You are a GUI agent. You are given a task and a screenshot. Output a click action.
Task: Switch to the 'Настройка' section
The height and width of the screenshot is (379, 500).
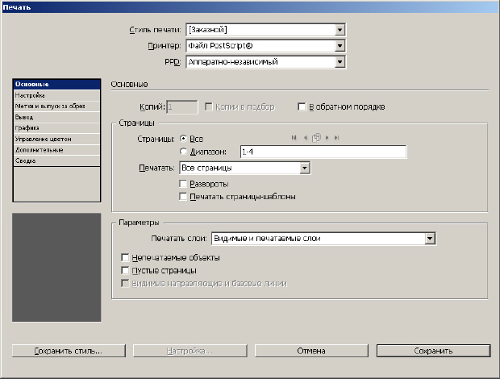[29, 95]
